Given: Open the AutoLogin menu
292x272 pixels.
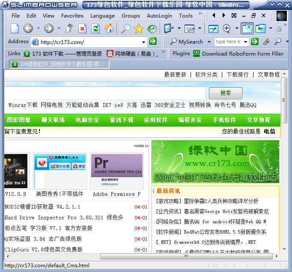Looking at the screenshot, I should pos(159,16).
